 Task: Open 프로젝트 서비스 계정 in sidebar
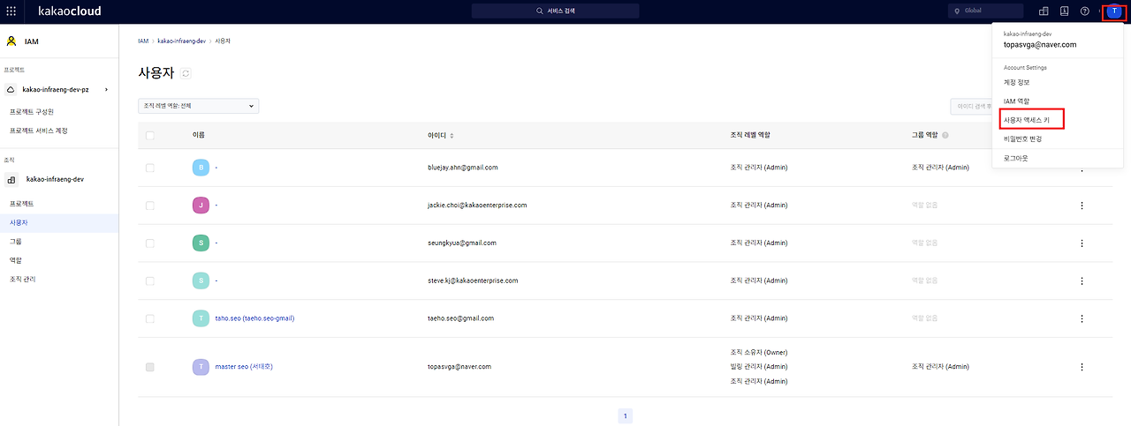click(38, 131)
